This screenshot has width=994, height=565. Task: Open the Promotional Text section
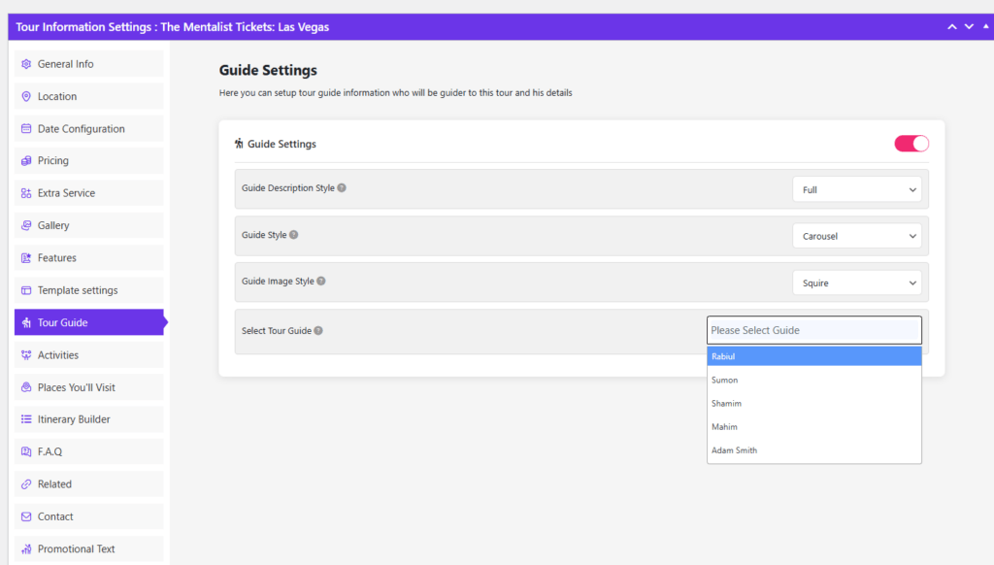click(24, 548)
